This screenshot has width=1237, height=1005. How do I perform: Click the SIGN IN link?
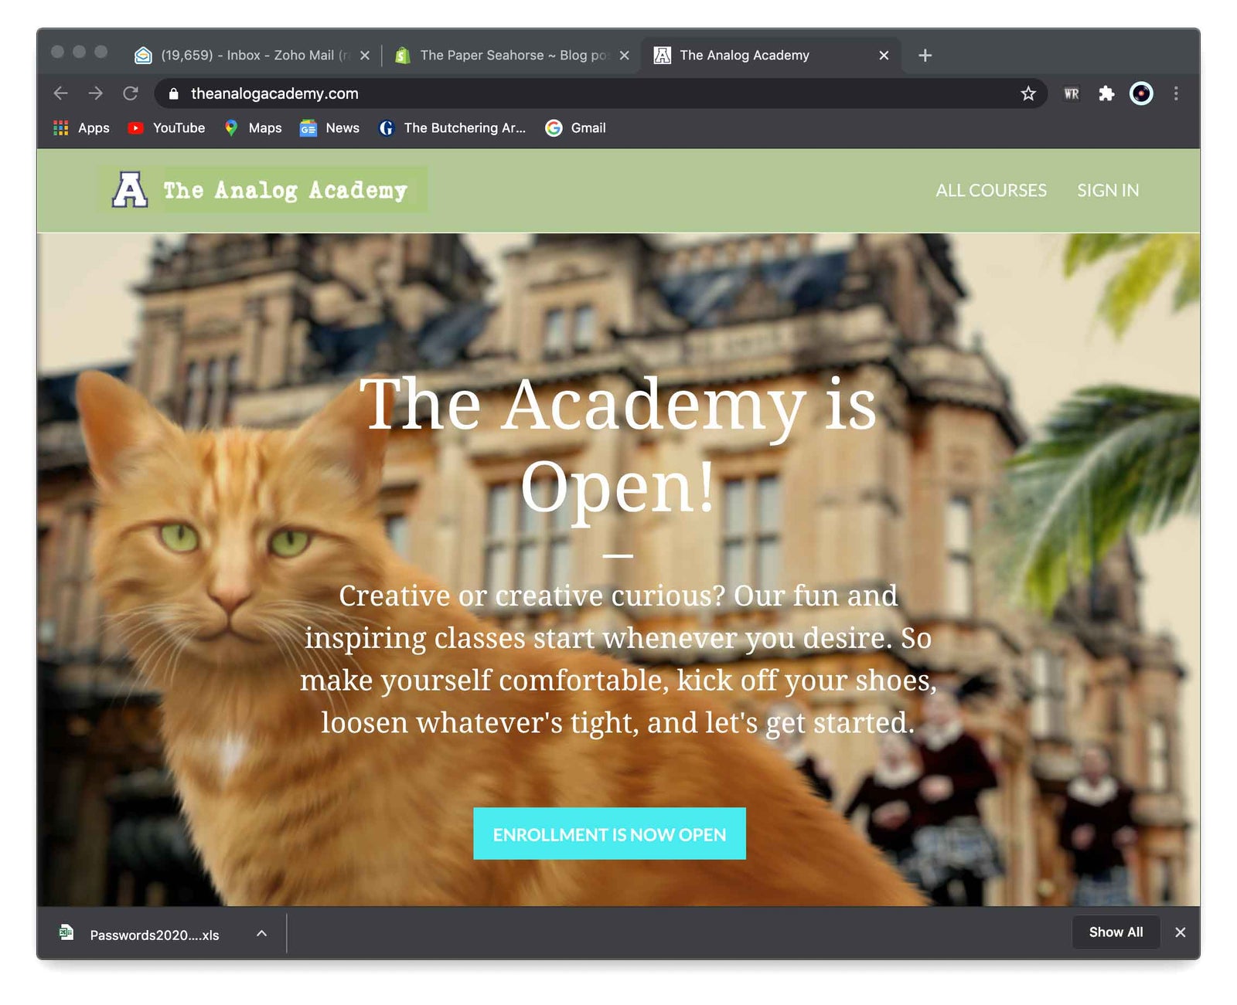[x=1107, y=190]
